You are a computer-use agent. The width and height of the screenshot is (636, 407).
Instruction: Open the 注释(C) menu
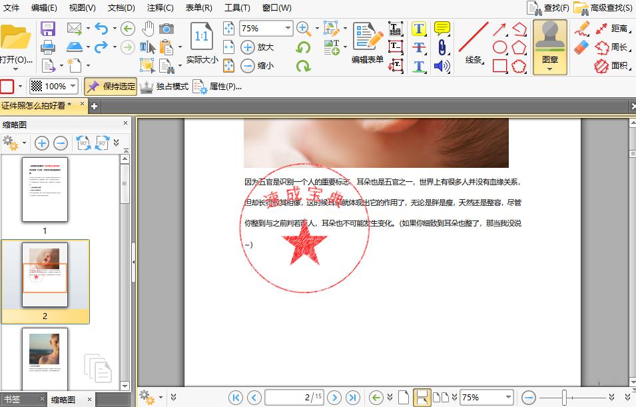(159, 7)
